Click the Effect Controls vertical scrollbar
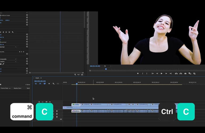 click(85, 20)
